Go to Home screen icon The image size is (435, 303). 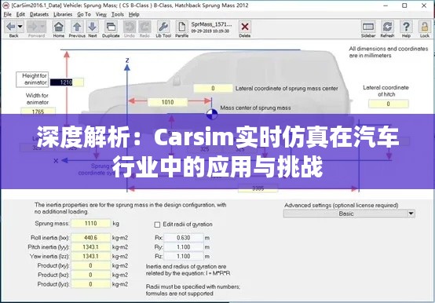(x=59, y=27)
